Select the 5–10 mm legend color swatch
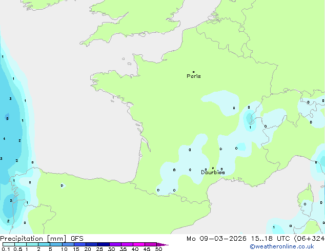The image size is (325, 251). point(56,244)
